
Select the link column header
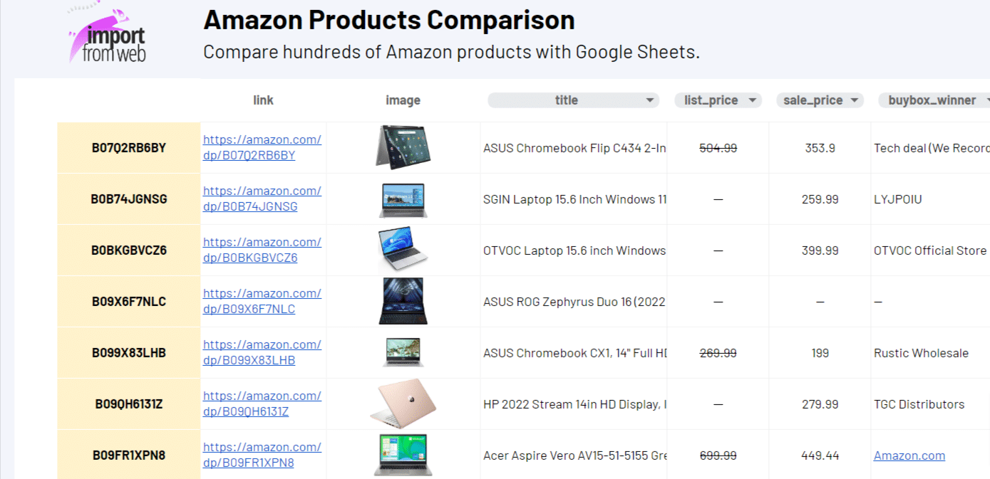pos(263,100)
